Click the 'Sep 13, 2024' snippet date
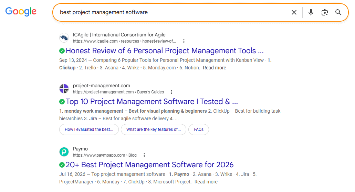Image resolution: width=355 pixels, height=192 pixels. [73, 60]
